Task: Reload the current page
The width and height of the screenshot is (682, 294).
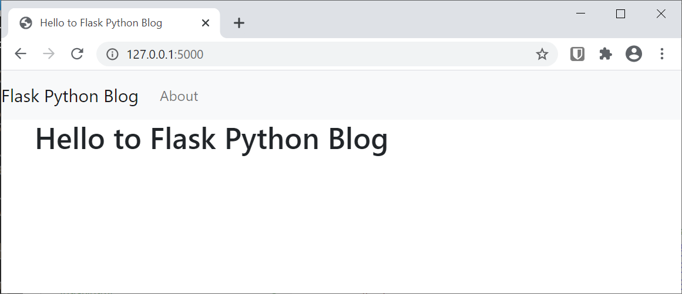Action: (77, 54)
